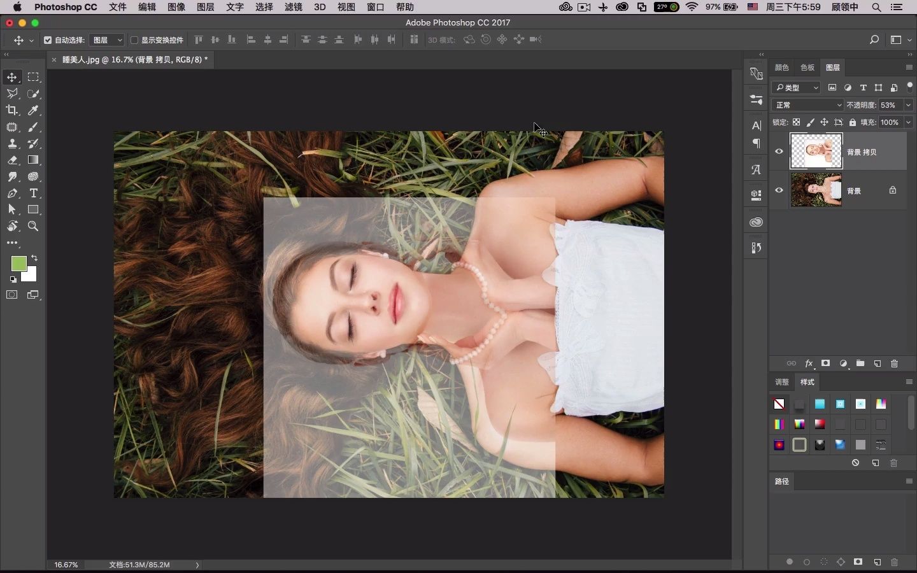Select the Eyedropper tool
Viewport: 917px width, 573px height.
[x=33, y=110]
